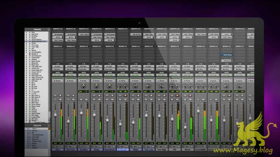Select 'Tambourine' in the Tracks list
The width and height of the screenshot is (280, 157).
(x=36, y=58)
